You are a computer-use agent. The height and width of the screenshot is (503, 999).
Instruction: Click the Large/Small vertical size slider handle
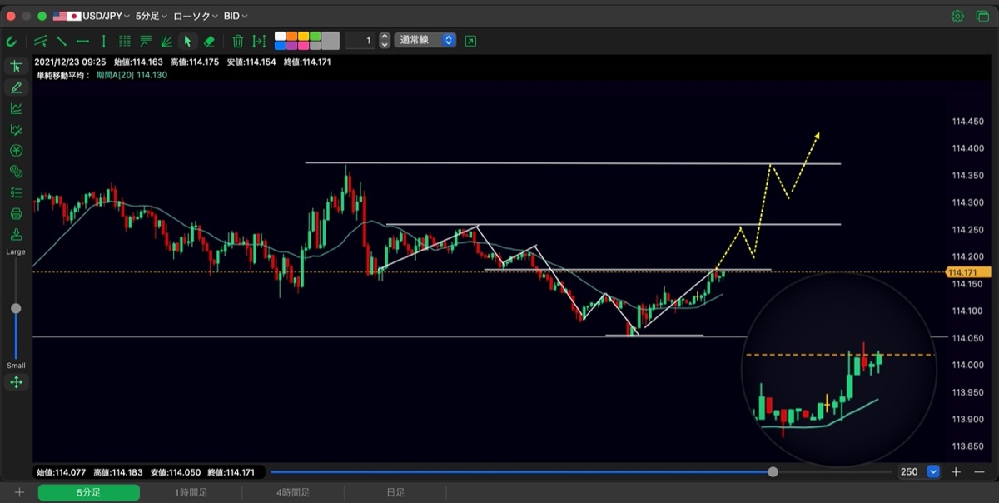tap(16, 308)
